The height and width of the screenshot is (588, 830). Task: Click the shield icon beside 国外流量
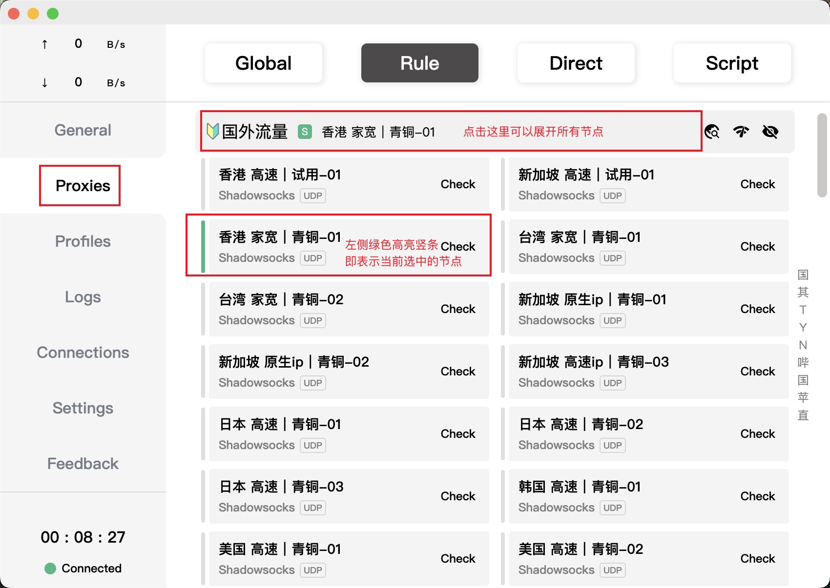pos(212,131)
